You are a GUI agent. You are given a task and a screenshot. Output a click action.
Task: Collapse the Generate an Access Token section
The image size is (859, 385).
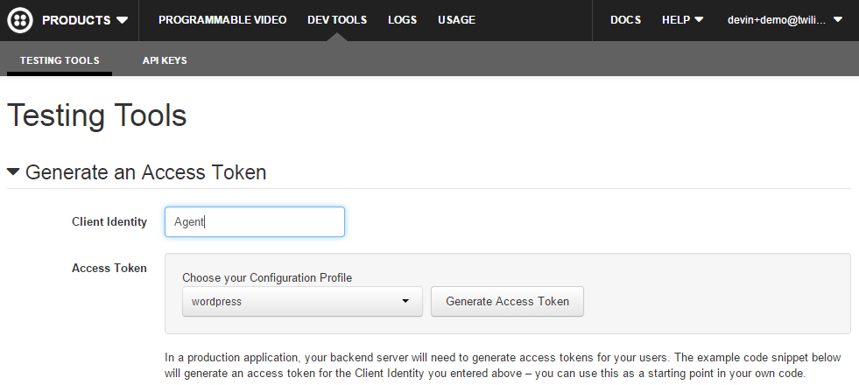[13, 172]
